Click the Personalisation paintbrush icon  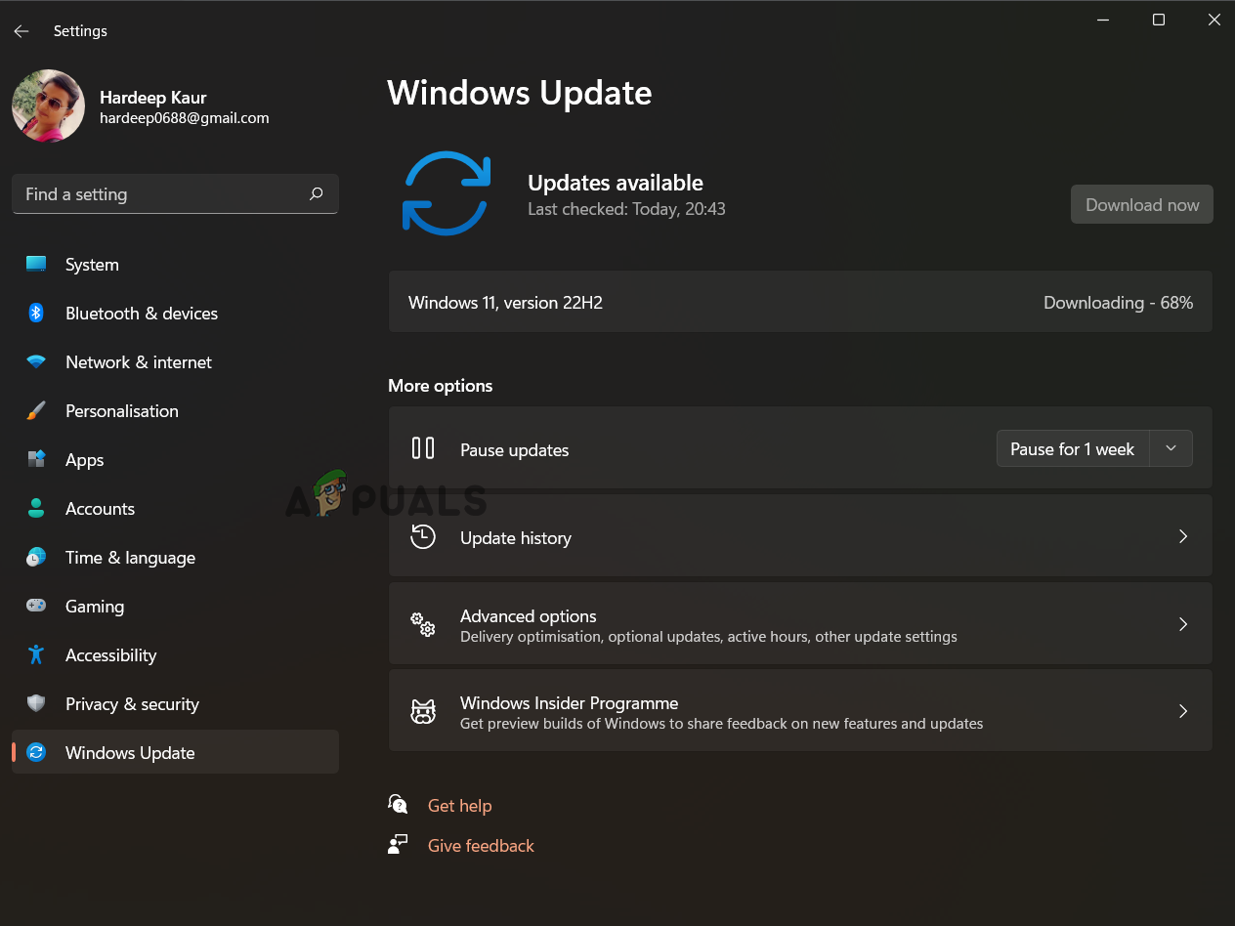point(36,410)
